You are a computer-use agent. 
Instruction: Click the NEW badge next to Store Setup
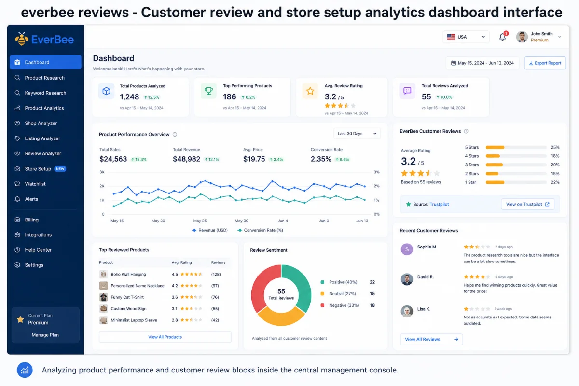(x=60, y=169)
